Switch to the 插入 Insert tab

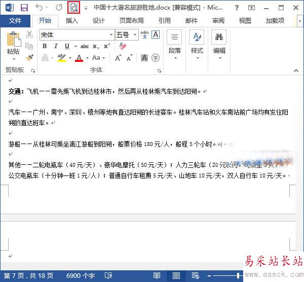click(x=72, y=21)
